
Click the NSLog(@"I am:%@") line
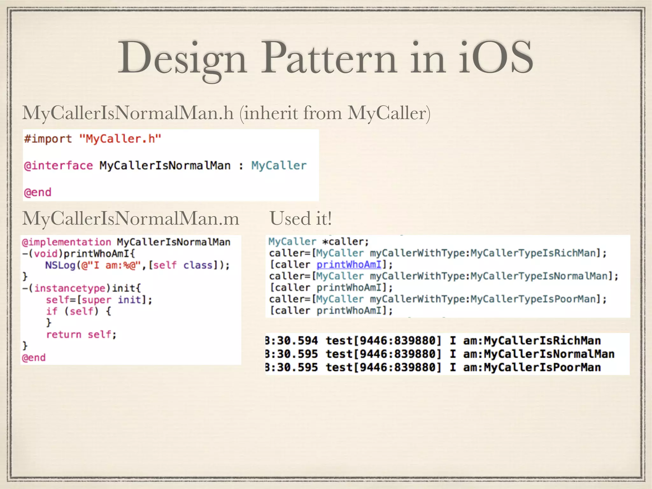click(x=137, y=265)
